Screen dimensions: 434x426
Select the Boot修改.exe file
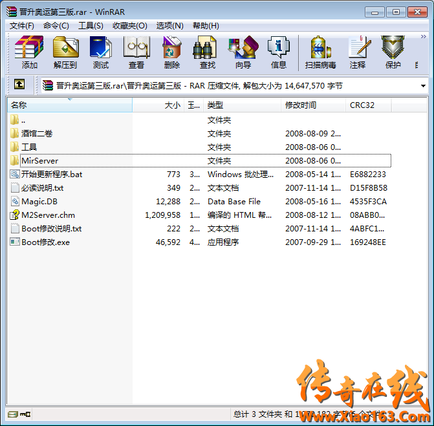pos(199,242)
